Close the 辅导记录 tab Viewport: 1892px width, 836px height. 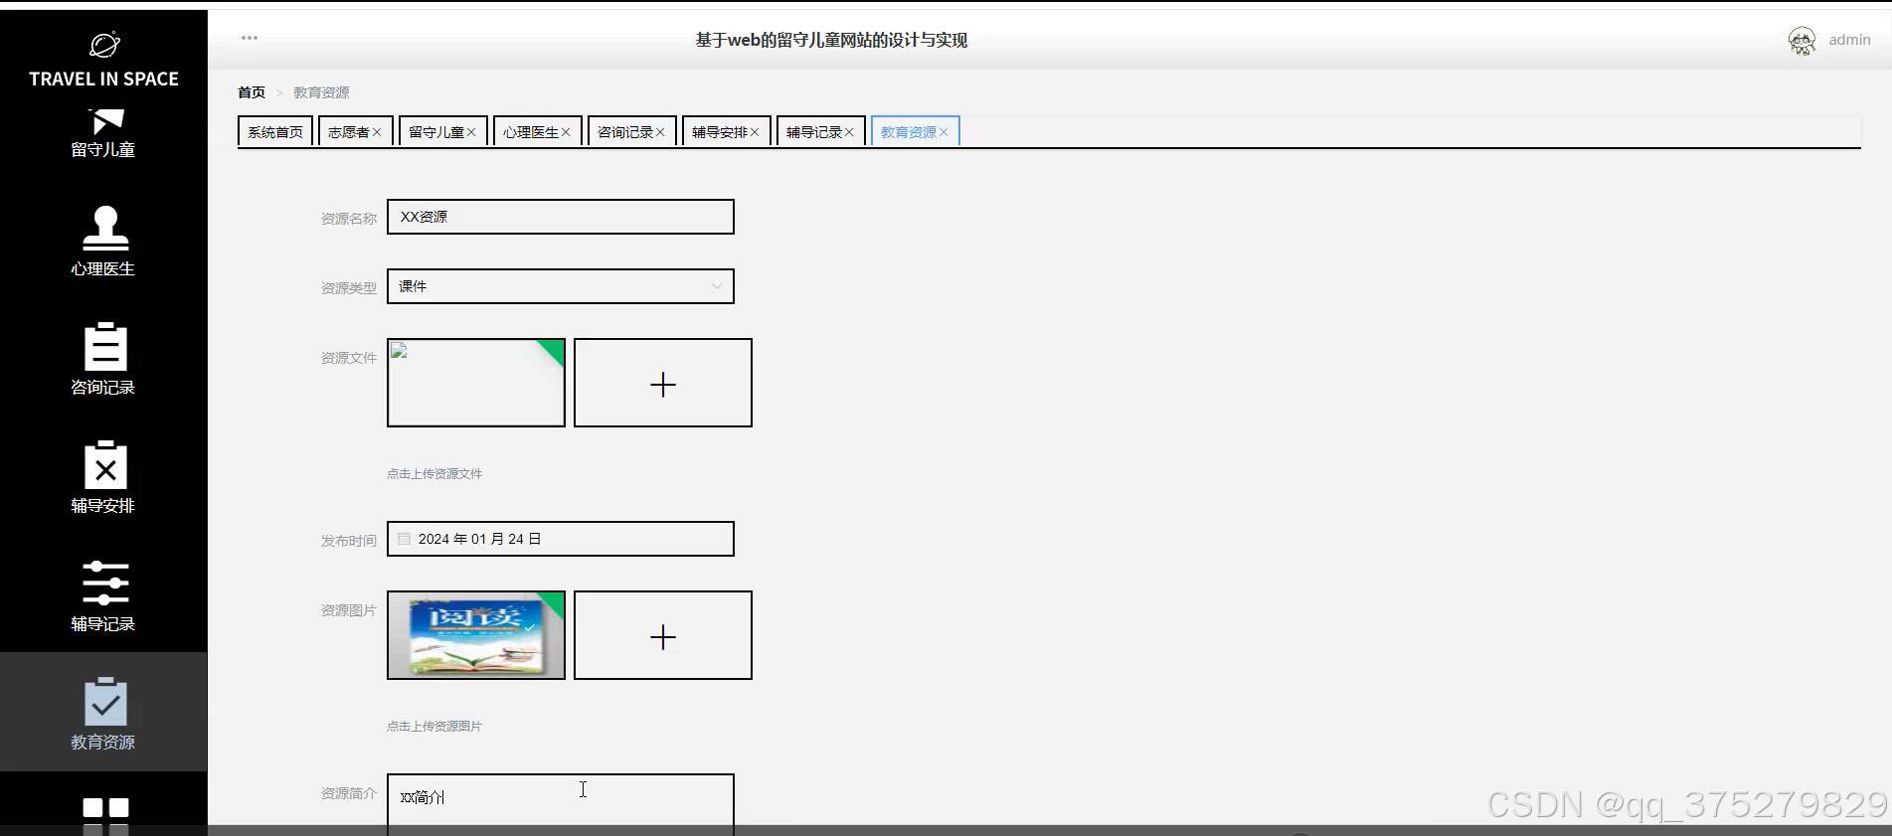[849, 132]
